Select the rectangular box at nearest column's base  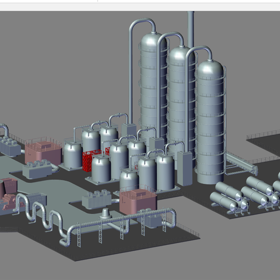tap(185, 168)
